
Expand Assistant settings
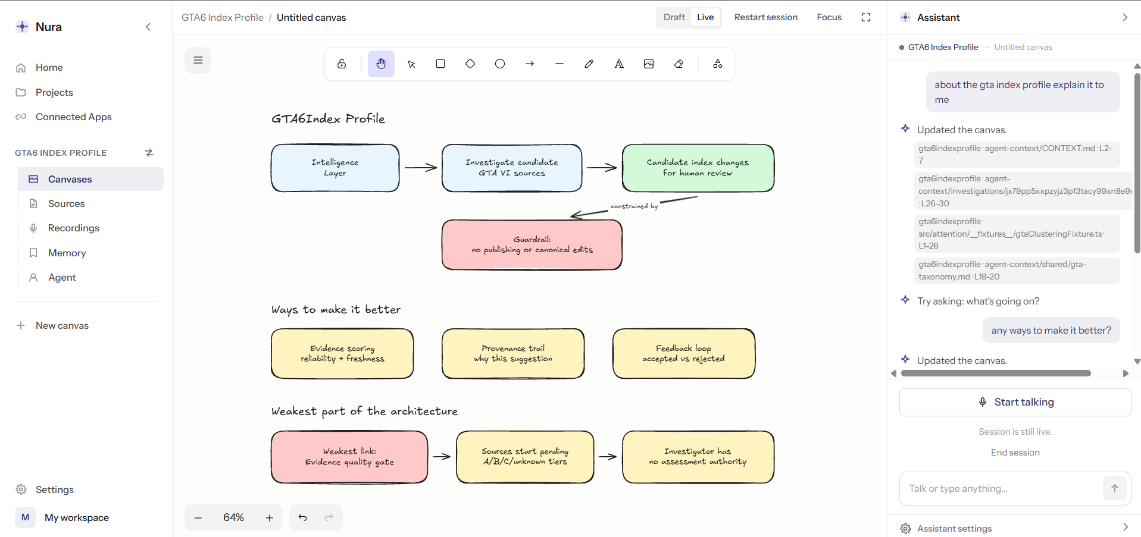click(1014, 528)
